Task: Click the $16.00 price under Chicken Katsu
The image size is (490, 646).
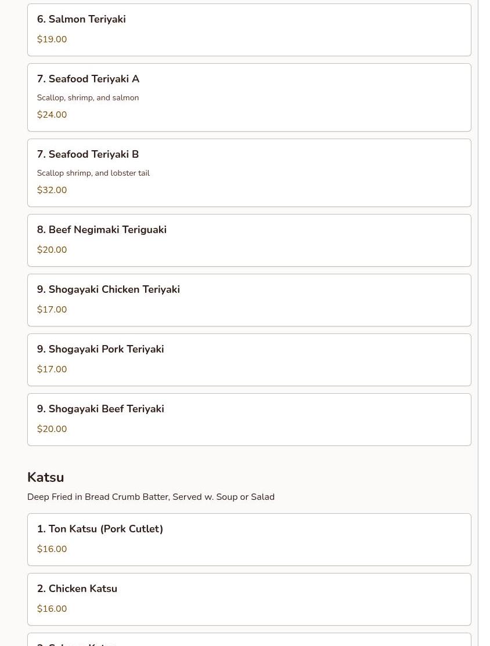Action: tap(52, 609)
